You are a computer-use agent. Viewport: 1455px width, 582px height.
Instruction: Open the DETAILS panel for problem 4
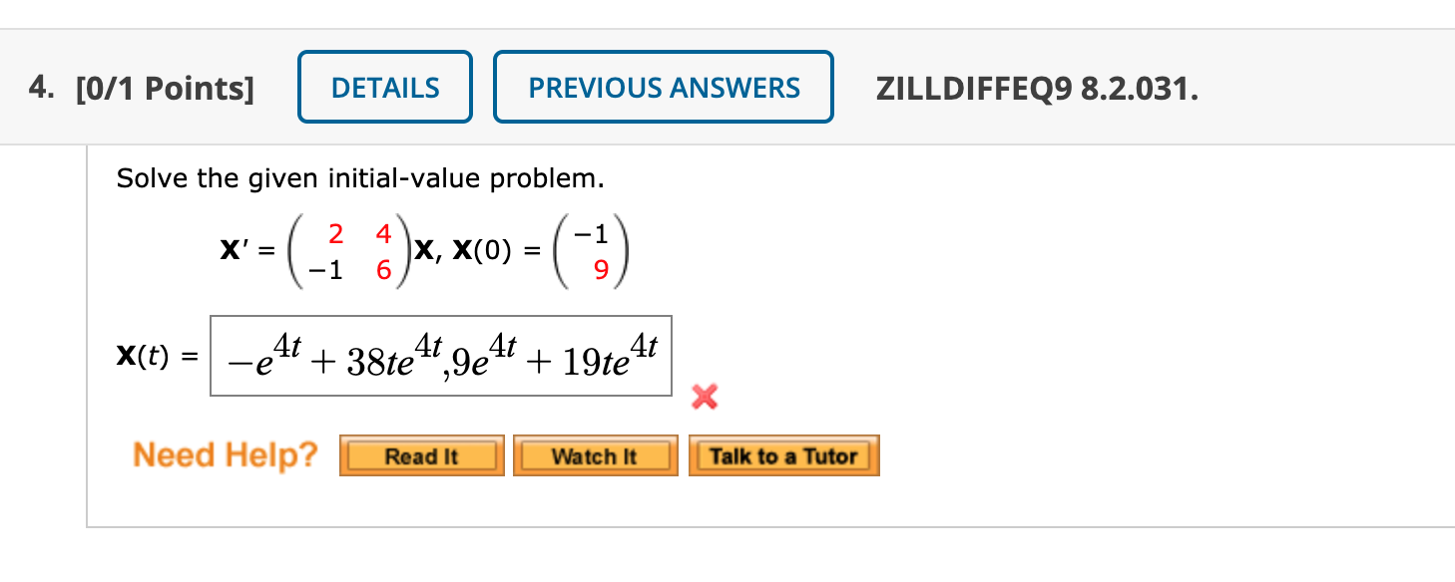(x=384, y=87)
